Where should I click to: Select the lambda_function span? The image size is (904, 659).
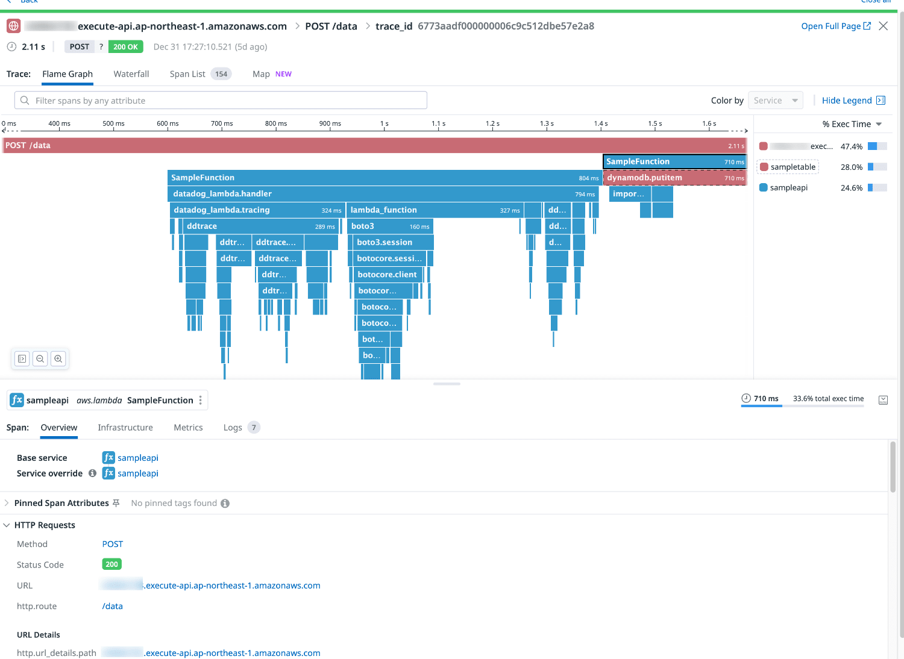(435, 210)
